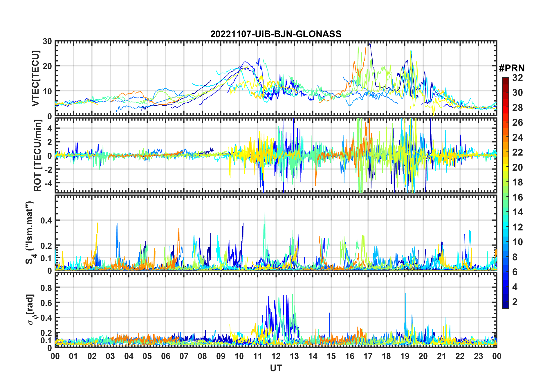The image size is (552, 386).
Task: Pick PRN colorbar tick label 2
Action: 515,302
